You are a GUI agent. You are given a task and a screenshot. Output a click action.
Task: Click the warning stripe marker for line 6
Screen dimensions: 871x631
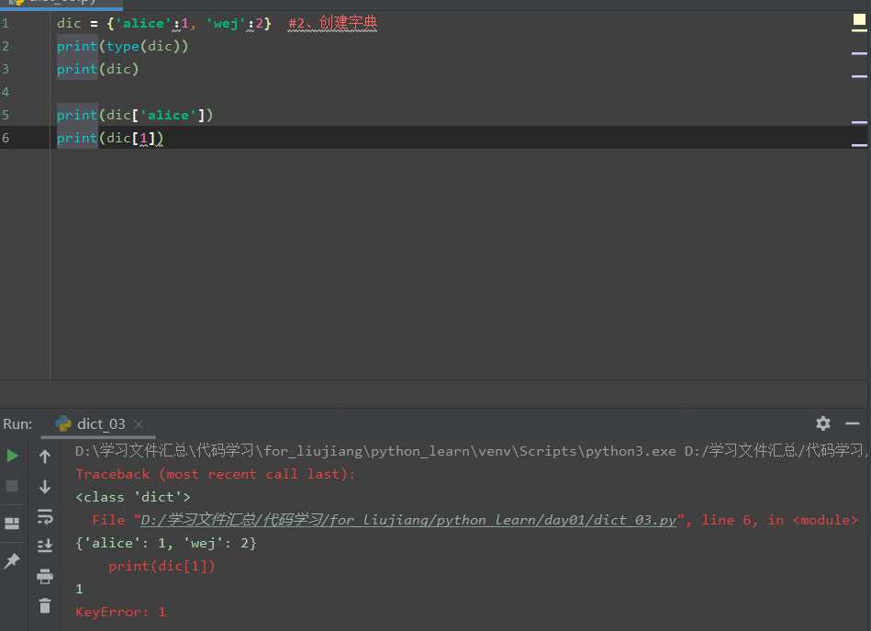(859, 145)
